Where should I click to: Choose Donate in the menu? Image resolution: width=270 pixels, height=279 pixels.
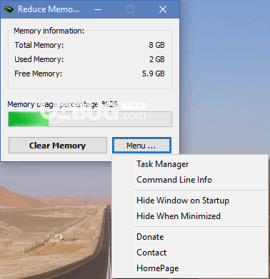[190, 237]
